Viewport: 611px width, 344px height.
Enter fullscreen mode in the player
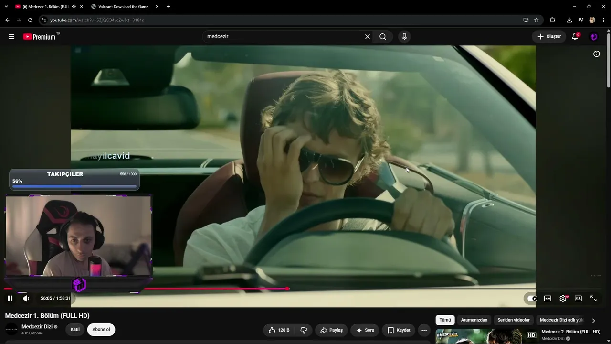(x=593, y=299)
